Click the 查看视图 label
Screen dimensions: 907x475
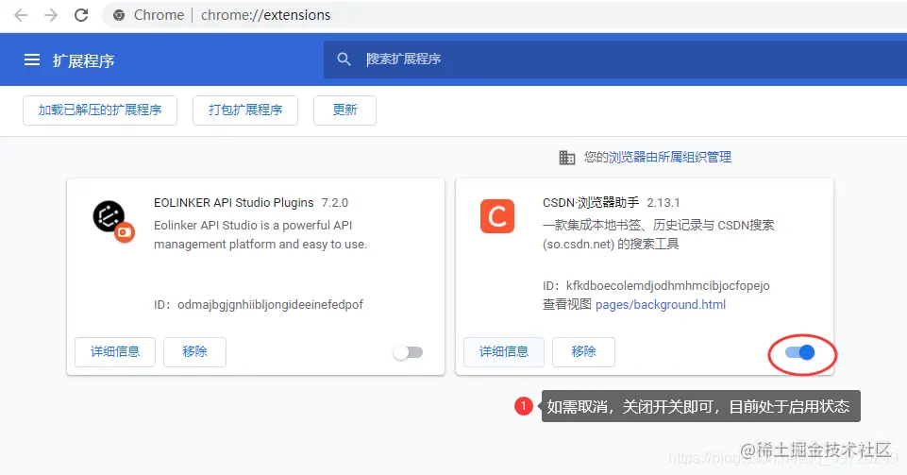pos(567,304)
